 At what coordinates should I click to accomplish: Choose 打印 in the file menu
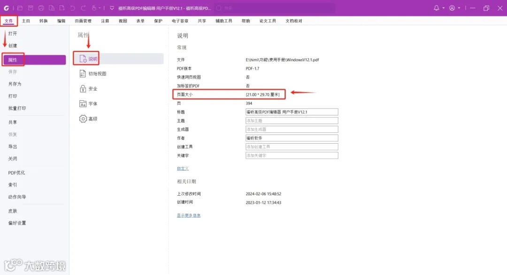click(13, 96)
